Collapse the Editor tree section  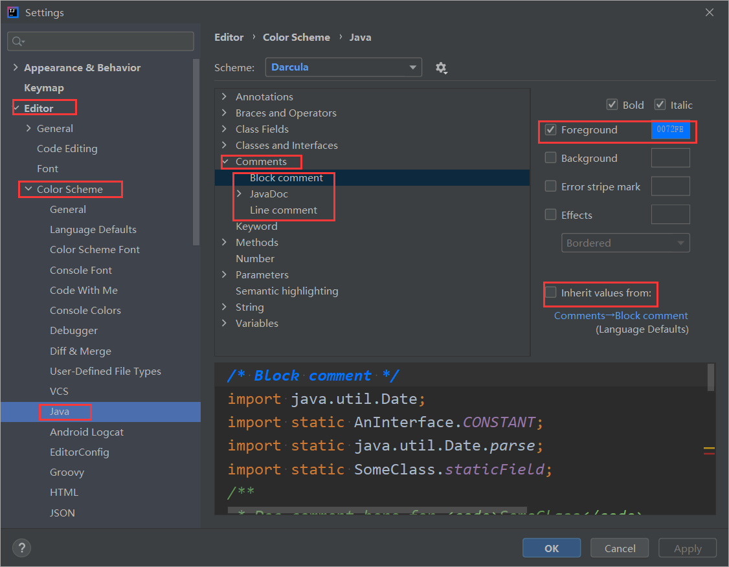pyautogui.click(x=16, y=108)
